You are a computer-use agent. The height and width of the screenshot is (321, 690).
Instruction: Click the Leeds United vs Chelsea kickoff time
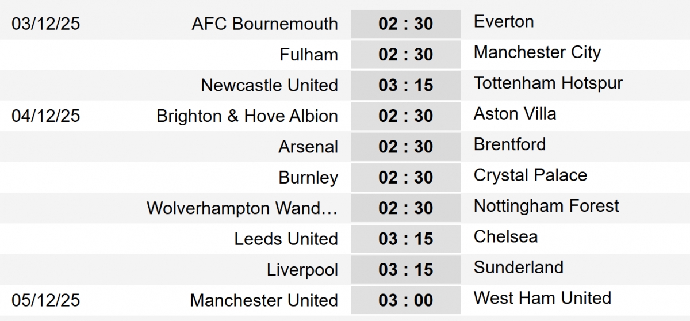405,239
